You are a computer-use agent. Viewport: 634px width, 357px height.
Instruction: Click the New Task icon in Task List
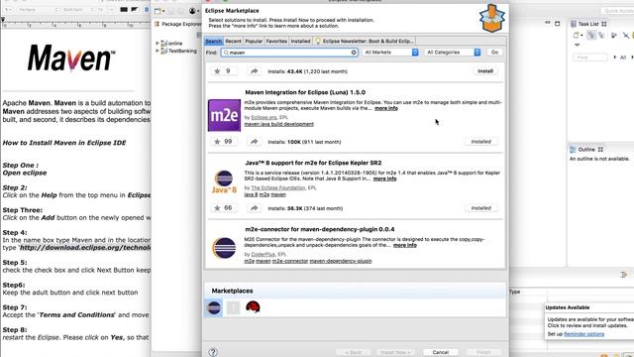[x=577, y=36]
